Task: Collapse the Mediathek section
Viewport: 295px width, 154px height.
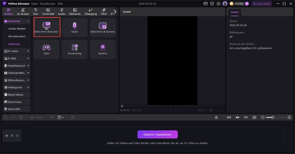Action: tap(28, 21)
